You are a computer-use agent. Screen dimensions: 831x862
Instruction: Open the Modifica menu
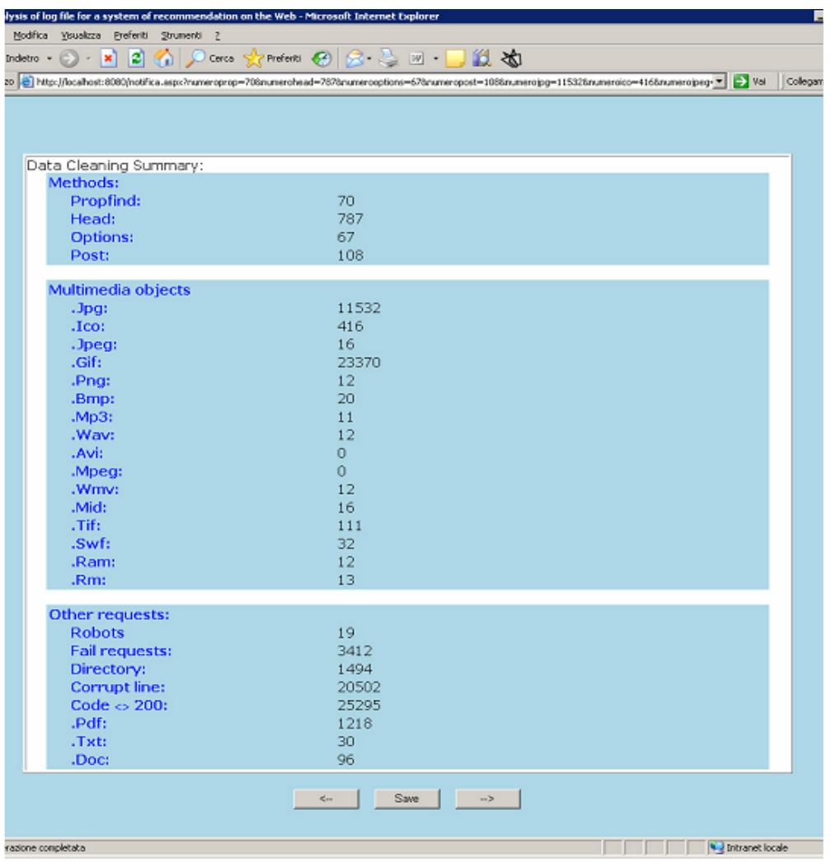pyautogui.click(x=31, y=35)
